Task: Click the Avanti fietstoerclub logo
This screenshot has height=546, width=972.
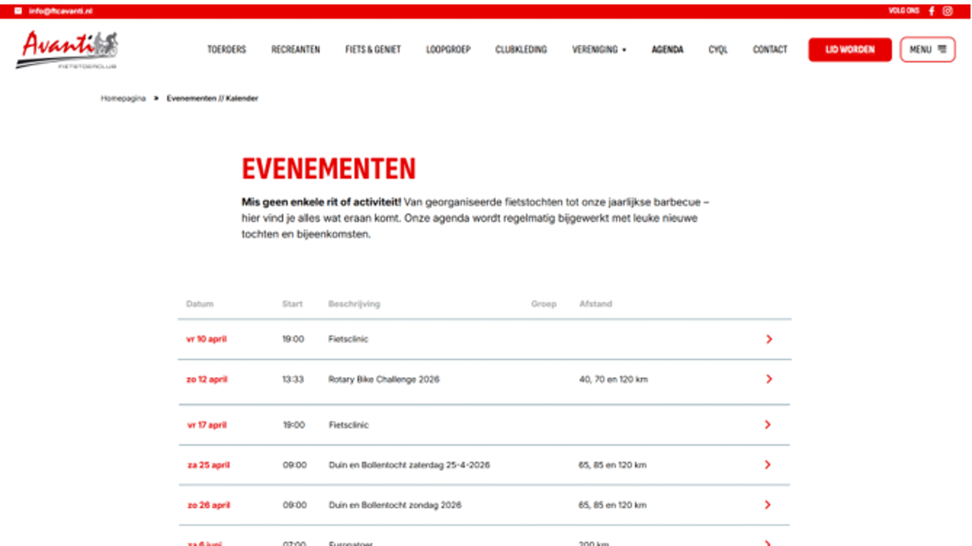Action: click(x=67, y=50)
